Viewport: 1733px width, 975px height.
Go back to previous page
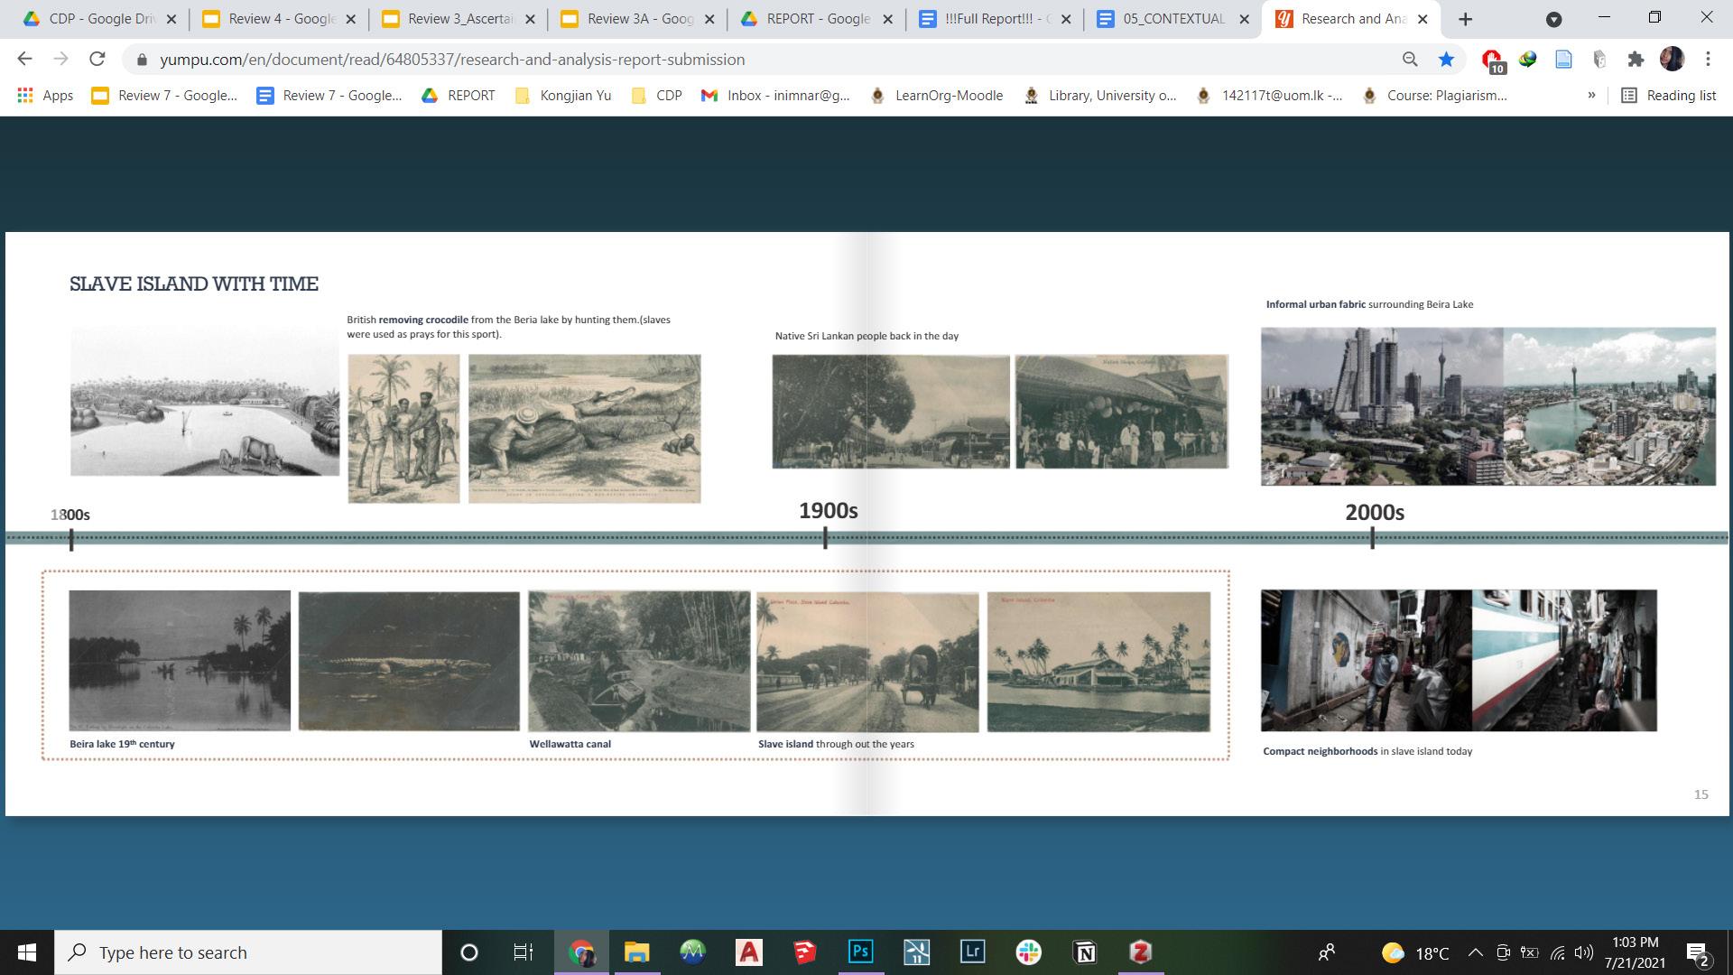(24, 60)
